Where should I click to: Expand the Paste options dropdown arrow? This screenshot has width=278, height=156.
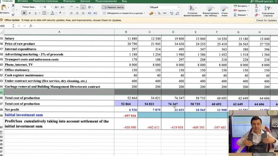pyautogui.click(x=8, y=8)
